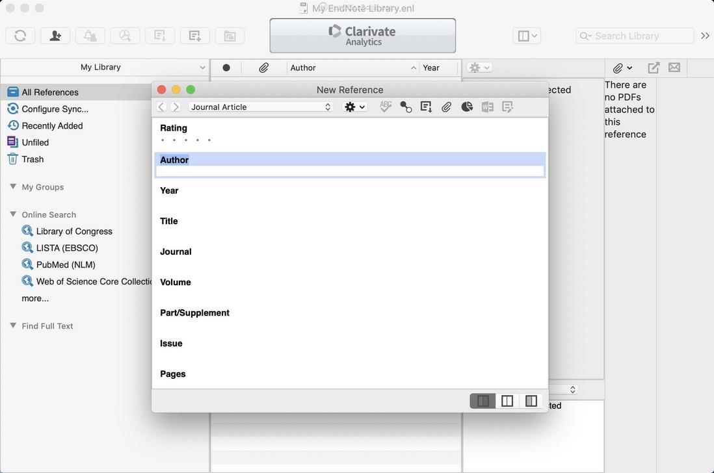
Task: Click the email reference envelope icon
Action: coord(674,68)
